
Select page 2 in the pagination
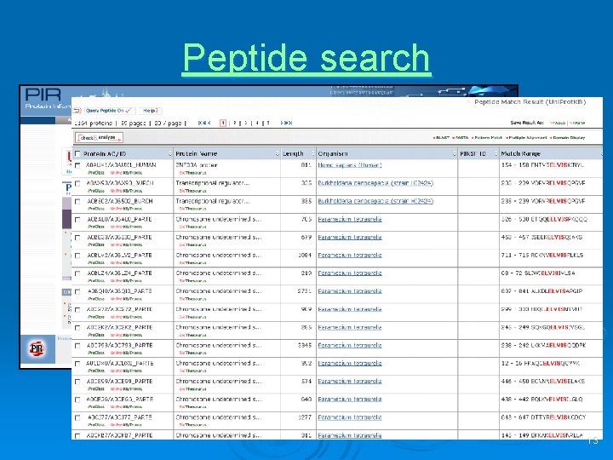click(x=235, y=123)
